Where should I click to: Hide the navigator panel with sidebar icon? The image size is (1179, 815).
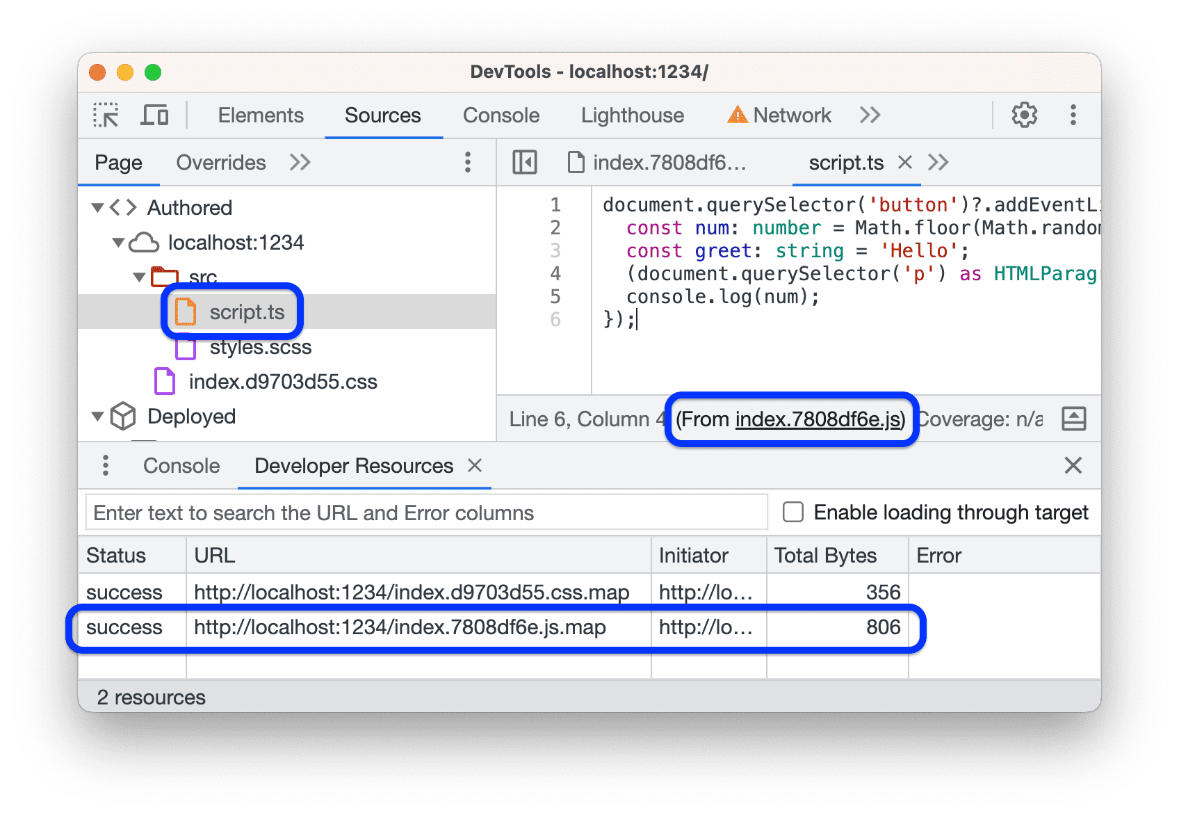click(x=525, y=162)
